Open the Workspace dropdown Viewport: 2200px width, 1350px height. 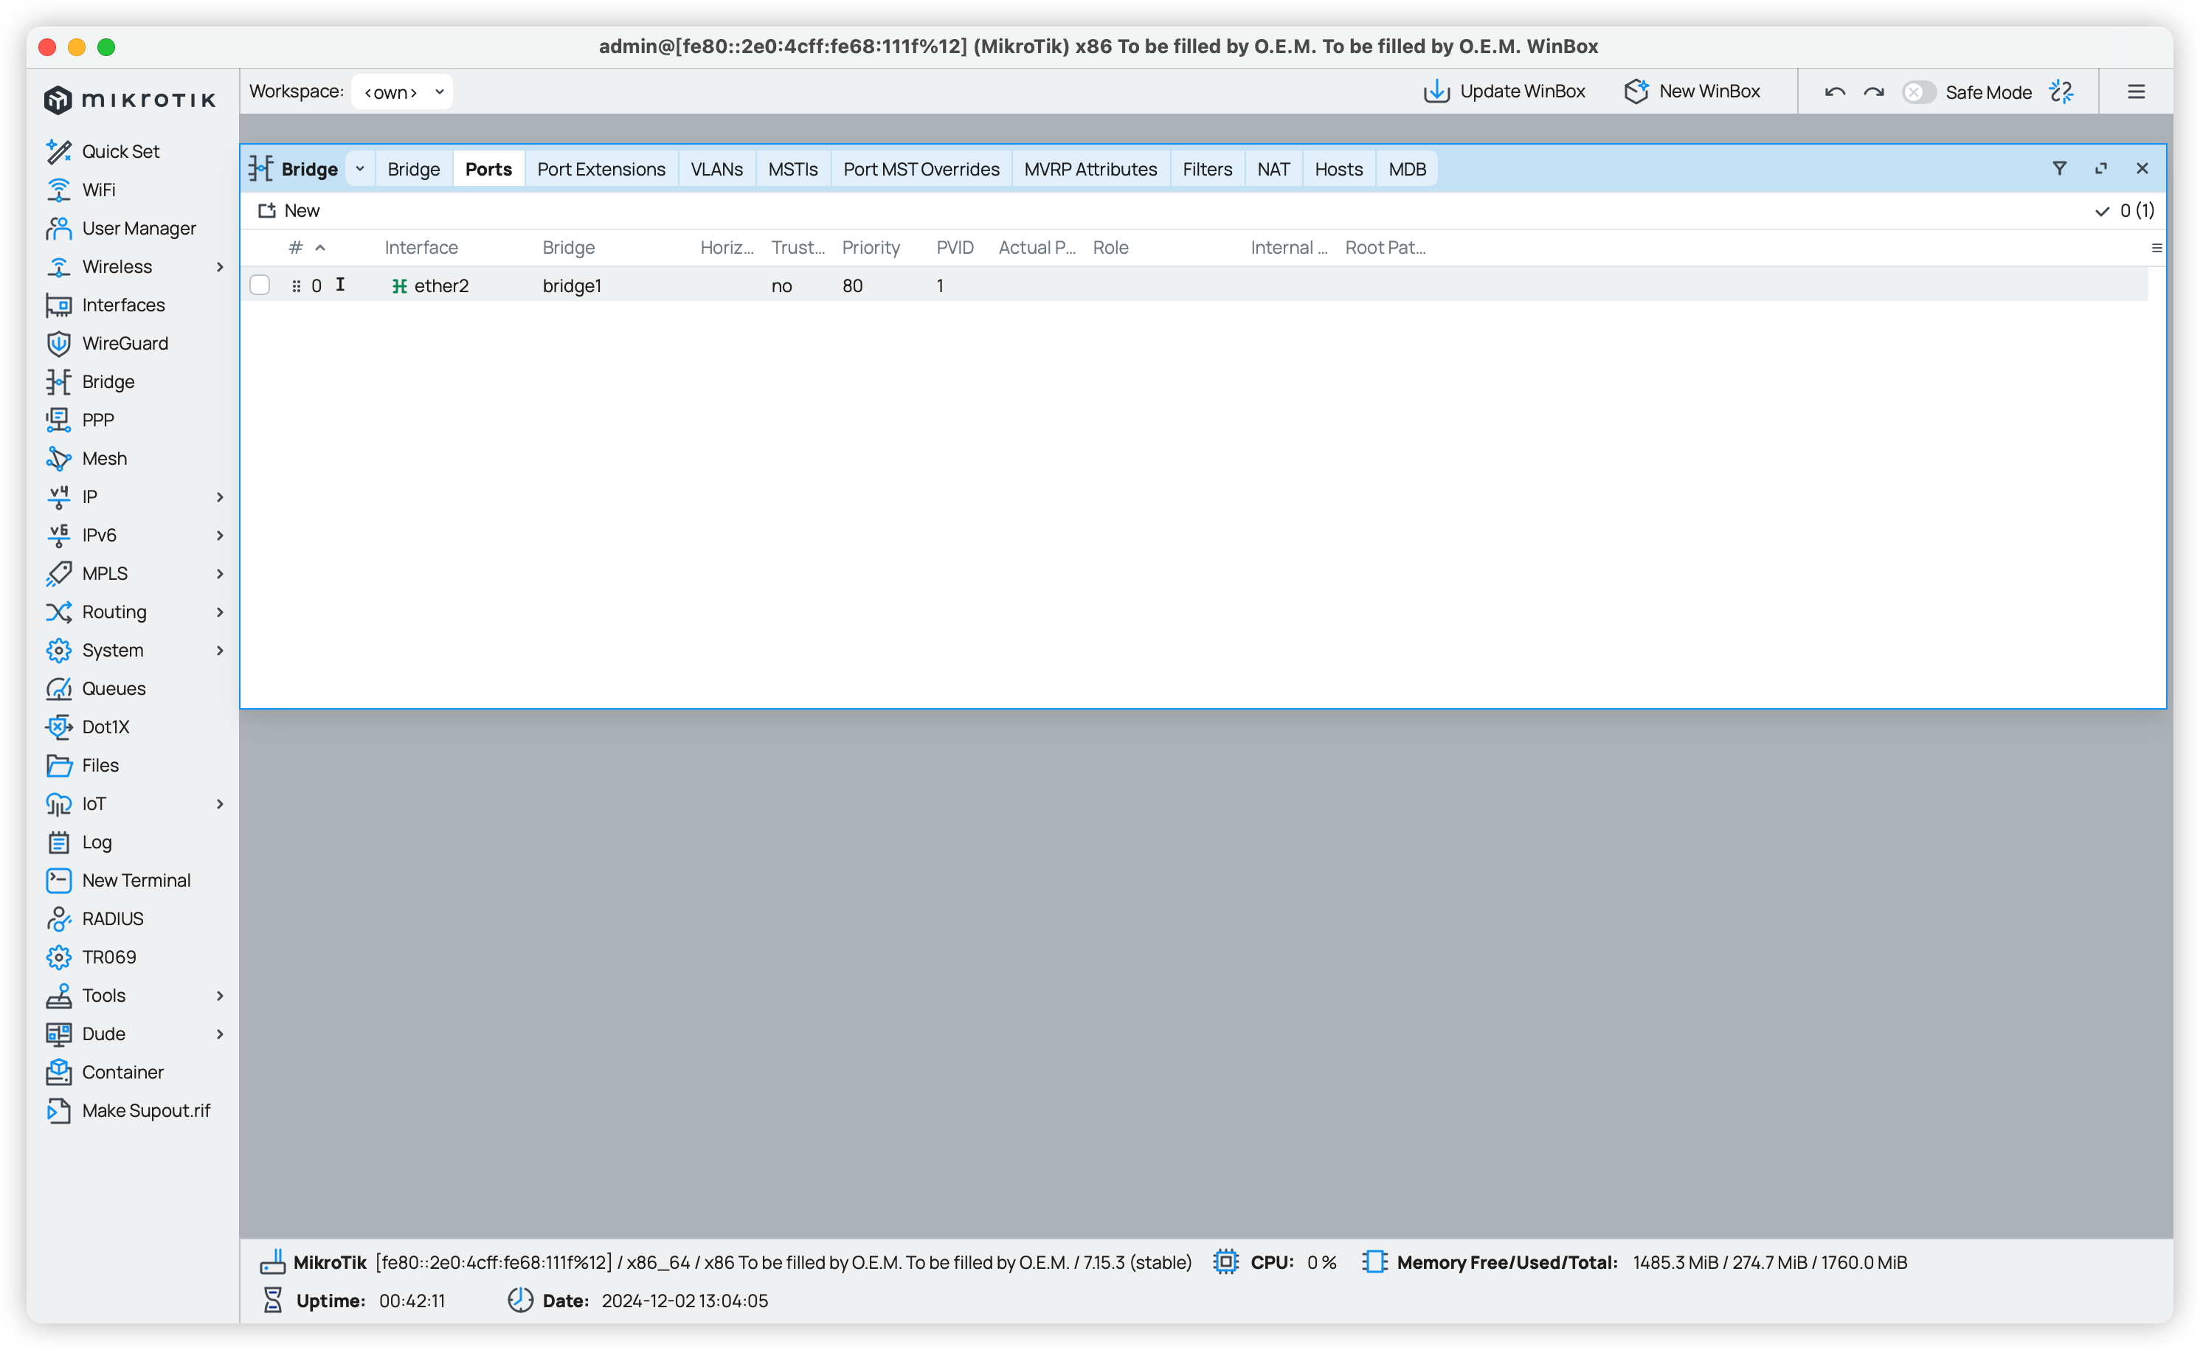(402, 92)
